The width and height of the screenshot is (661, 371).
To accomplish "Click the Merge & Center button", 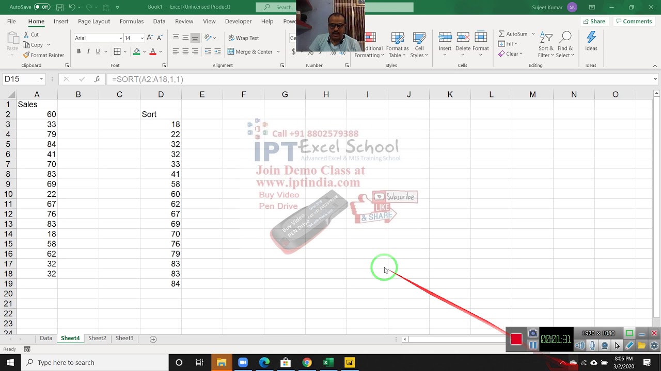I will (250, 52).
